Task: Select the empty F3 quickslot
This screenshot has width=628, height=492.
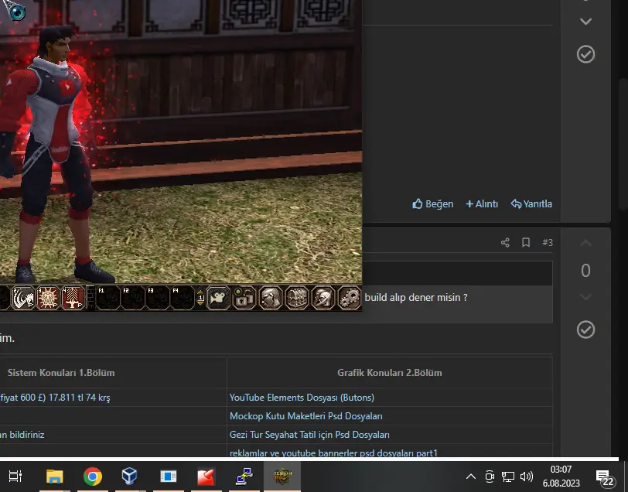Action: (158, 298)
